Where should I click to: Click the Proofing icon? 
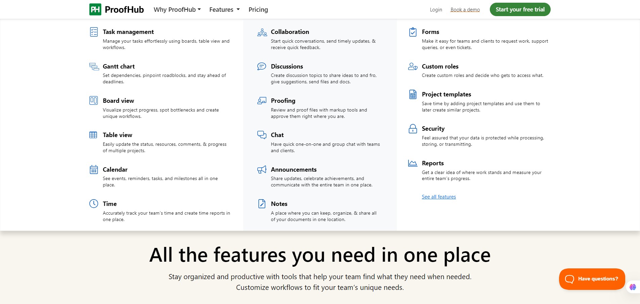[x=262, y=100]
